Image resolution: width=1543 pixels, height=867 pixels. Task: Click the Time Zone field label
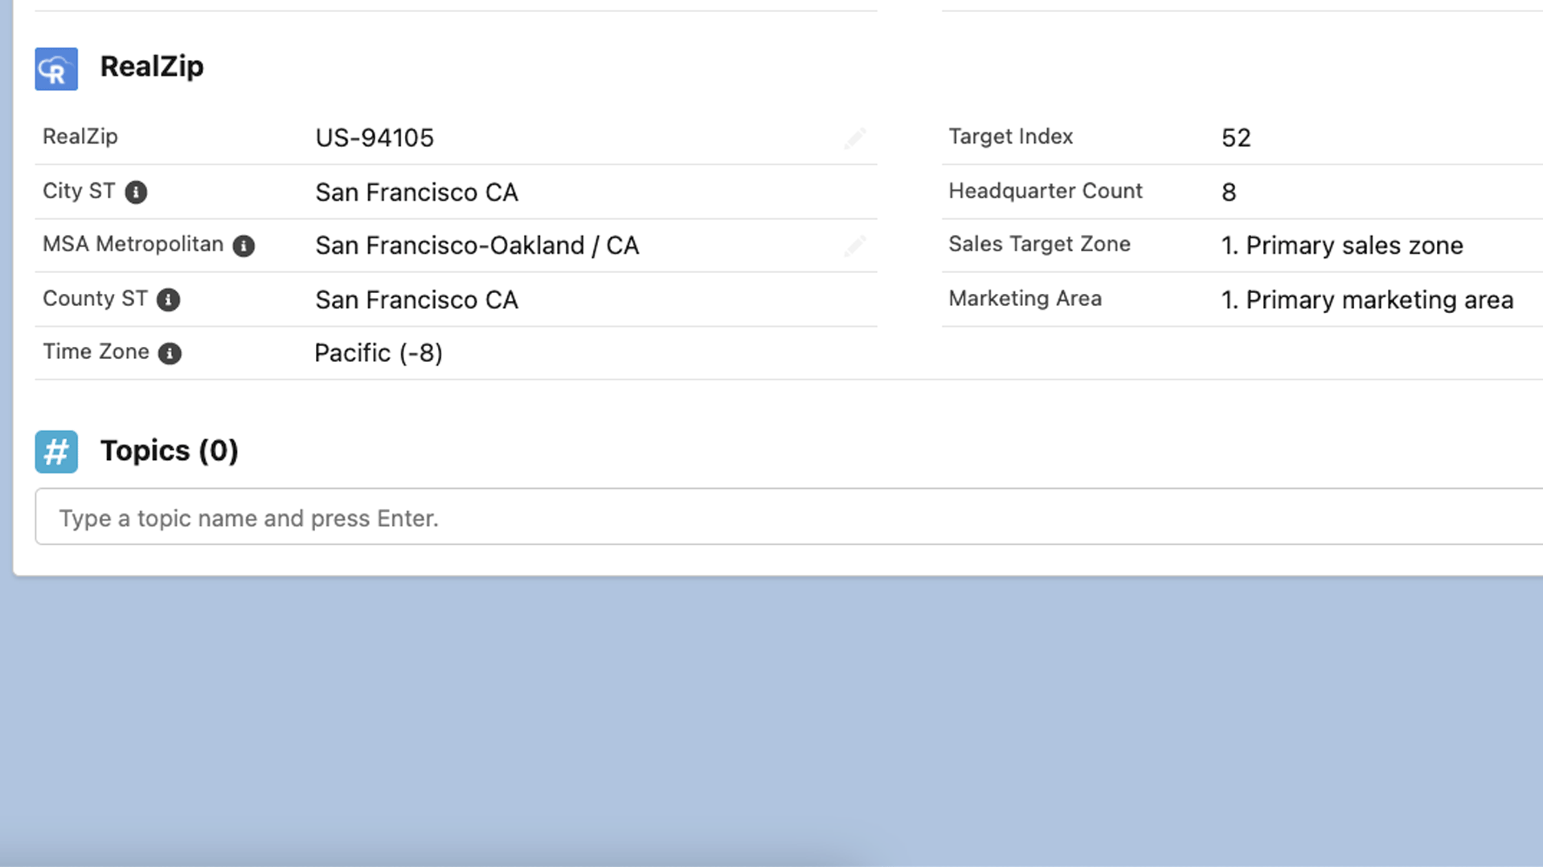96,352
